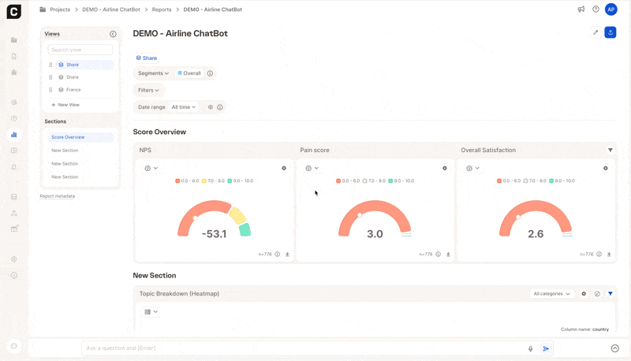Open the All categories dropdown
This screenshot has width=631, height=361.
tap(551, 294)
